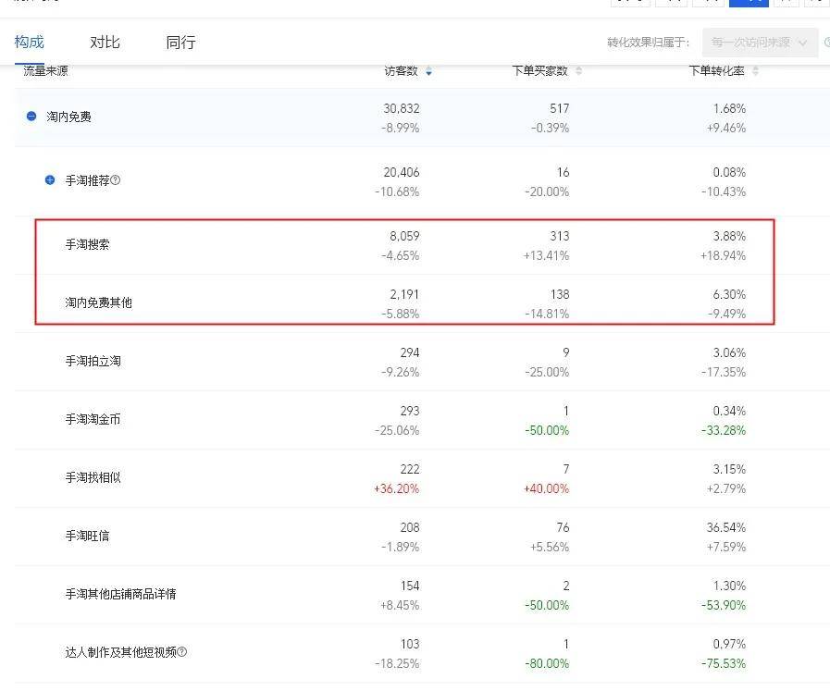Expand the 手淘推荐 row

click(50, 180)
